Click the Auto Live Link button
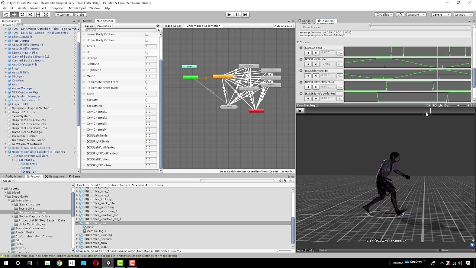 283,26
